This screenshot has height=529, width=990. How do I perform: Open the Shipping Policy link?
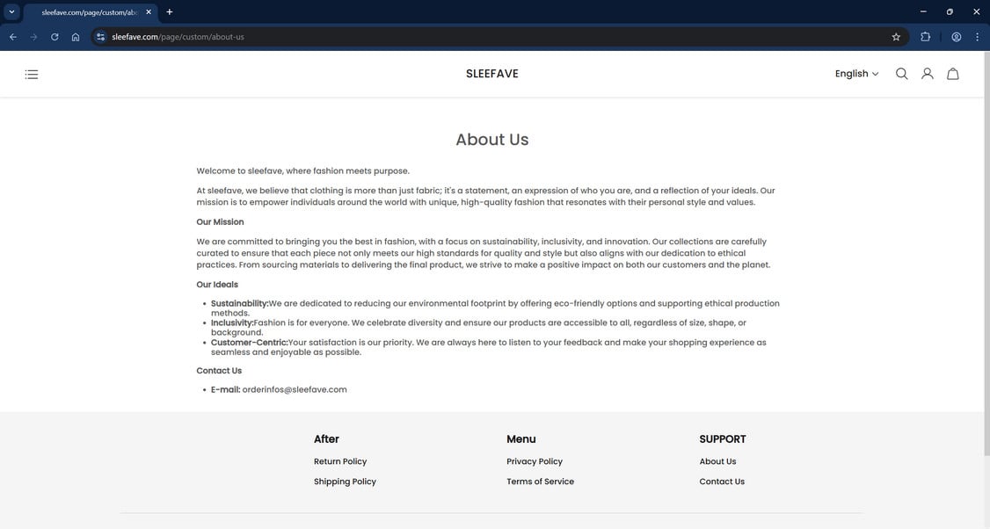[x=345, y=482]
